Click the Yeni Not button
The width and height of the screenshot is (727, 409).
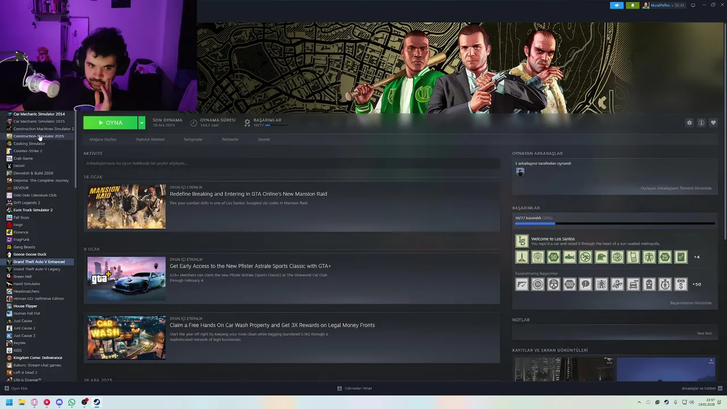(x=704, y=333)
